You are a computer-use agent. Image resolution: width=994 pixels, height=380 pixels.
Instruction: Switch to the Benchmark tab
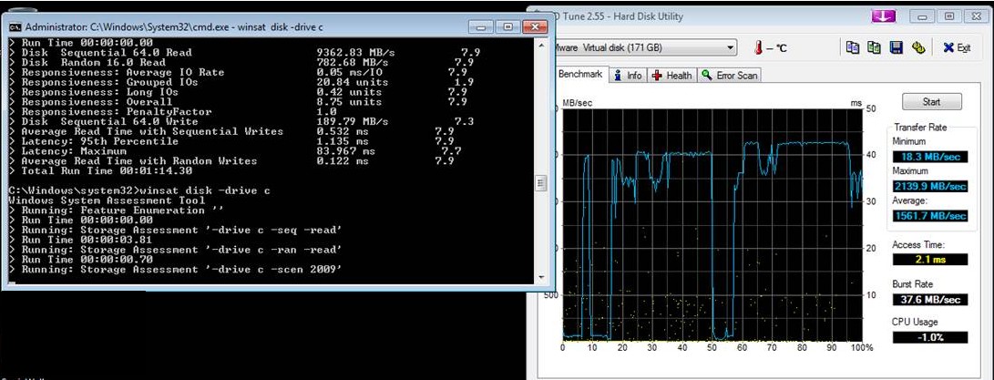click(x=580, y=74)
